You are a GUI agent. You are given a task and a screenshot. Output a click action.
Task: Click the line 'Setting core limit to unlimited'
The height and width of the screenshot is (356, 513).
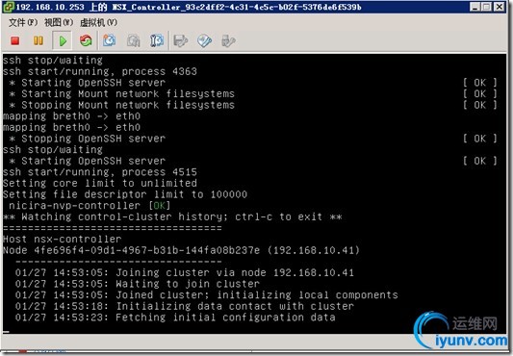click(x=100, y=183)
